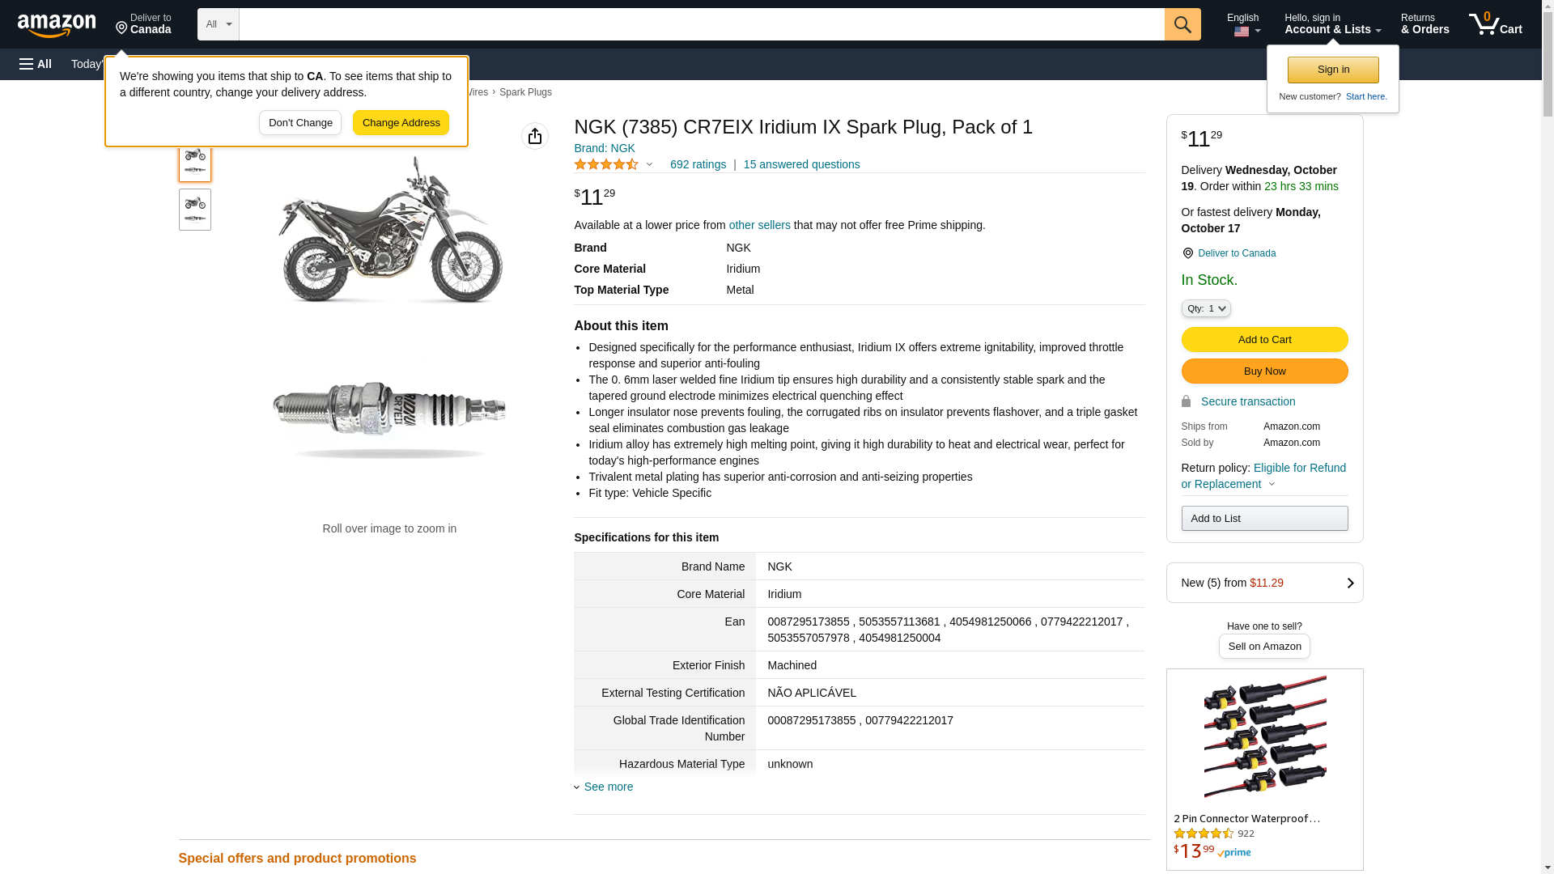Screen dimensions: 1554x874
Task: Click the star rating icons
Action: click(606, 164)
